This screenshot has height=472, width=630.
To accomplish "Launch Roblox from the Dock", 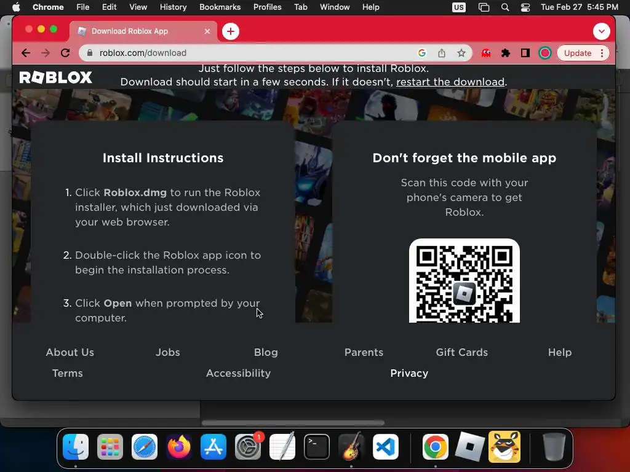I will [x=469, y=446].
